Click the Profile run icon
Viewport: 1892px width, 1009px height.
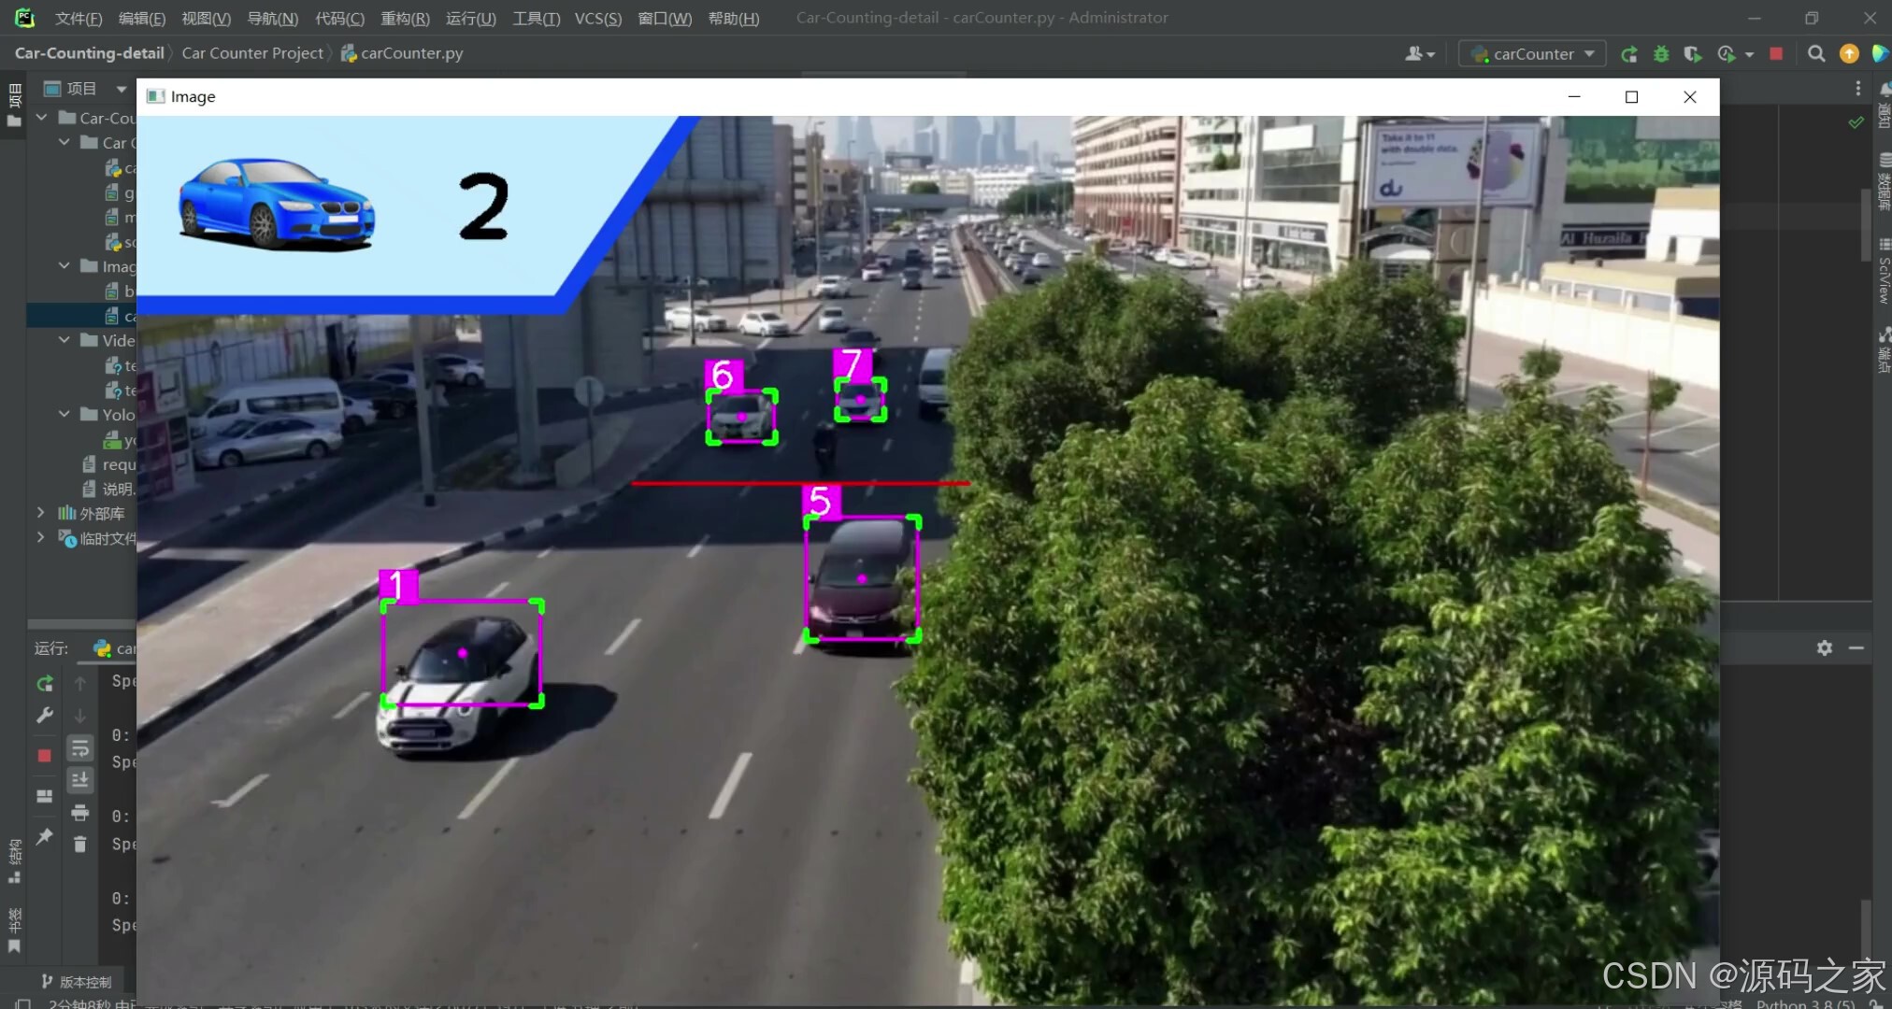point(1727,54)
